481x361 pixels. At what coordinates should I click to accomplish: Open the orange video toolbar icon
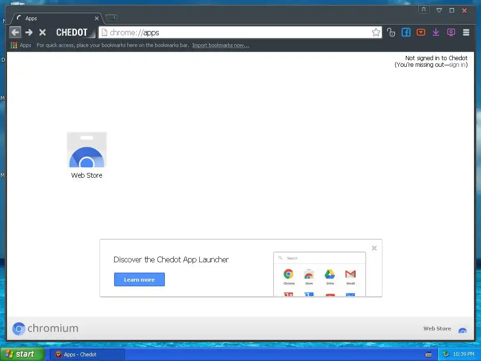(421, 32)
